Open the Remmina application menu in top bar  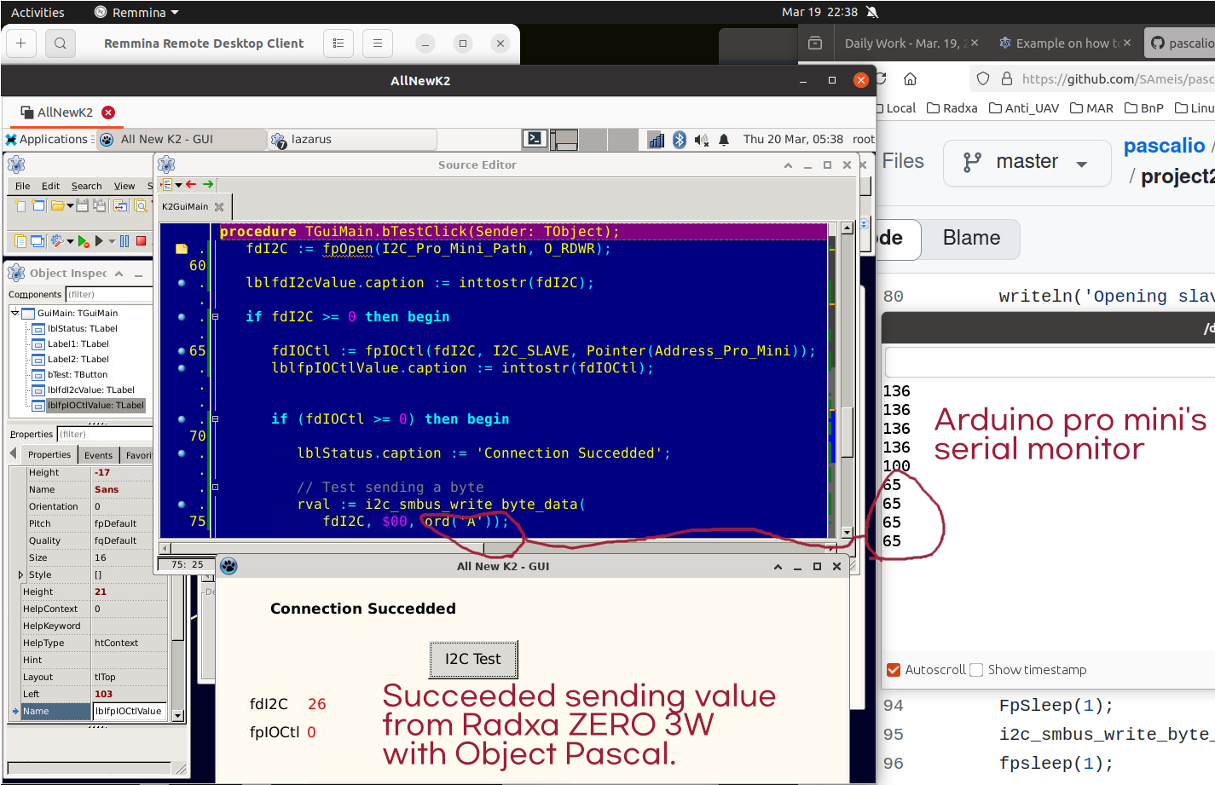(136, 12)
